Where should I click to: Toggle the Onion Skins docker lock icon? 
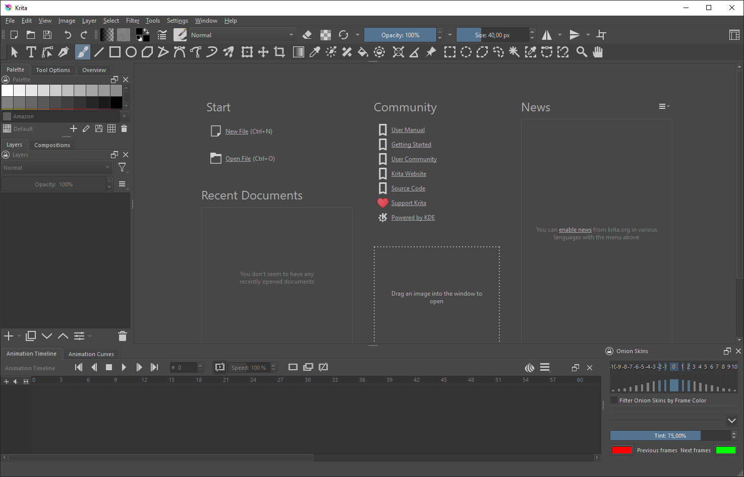[x=609, y=351]
